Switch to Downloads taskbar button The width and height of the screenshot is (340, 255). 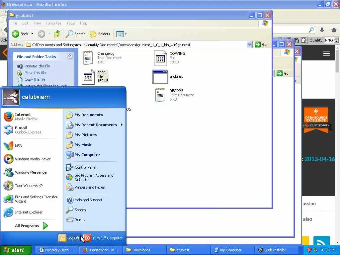[144, 250]
